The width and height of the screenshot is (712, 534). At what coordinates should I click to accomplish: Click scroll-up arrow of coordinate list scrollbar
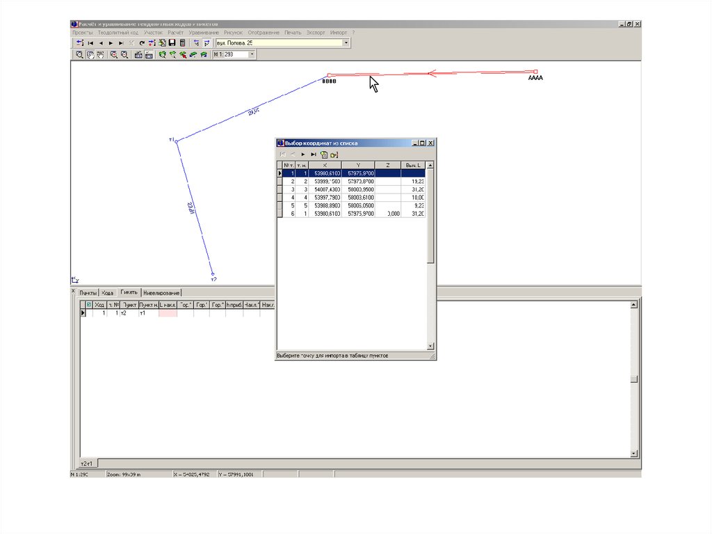coord(430,165)
